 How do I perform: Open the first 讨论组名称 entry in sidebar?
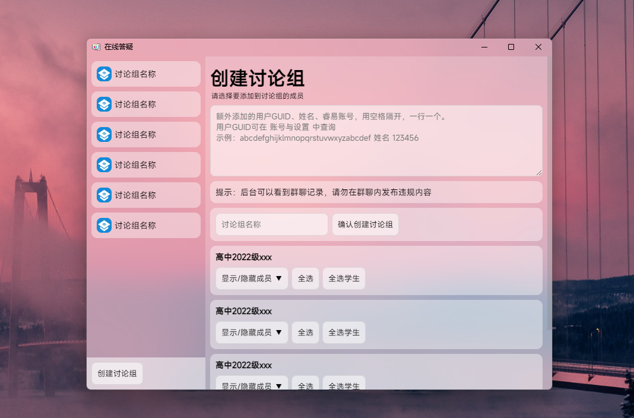[x=145, y=74]
